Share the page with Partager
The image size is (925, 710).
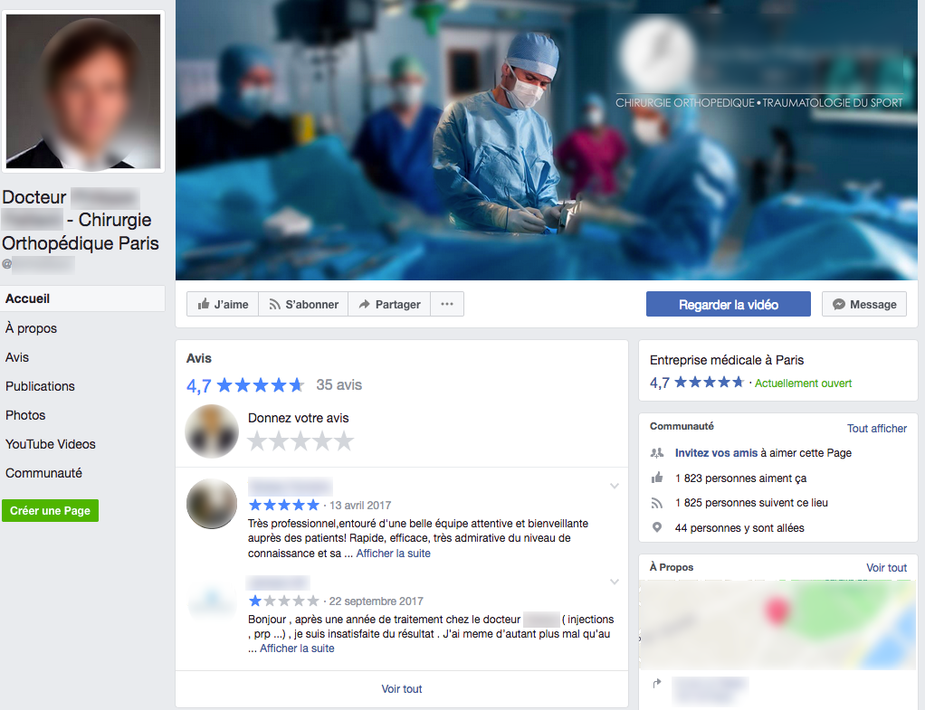tap(389, 304)
